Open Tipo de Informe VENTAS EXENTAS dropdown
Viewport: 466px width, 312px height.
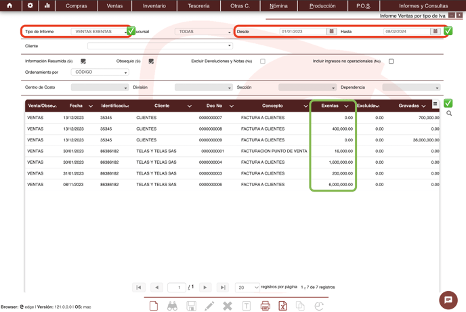click(x=100, y=31)
